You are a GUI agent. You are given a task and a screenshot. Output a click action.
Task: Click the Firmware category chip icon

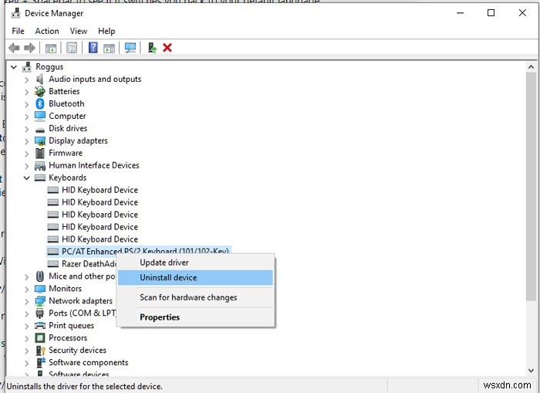pos(40,153)
